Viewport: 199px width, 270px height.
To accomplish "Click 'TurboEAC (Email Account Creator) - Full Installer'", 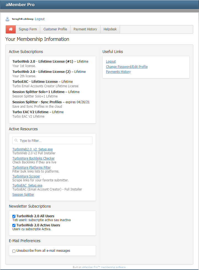I will (47, 189).
